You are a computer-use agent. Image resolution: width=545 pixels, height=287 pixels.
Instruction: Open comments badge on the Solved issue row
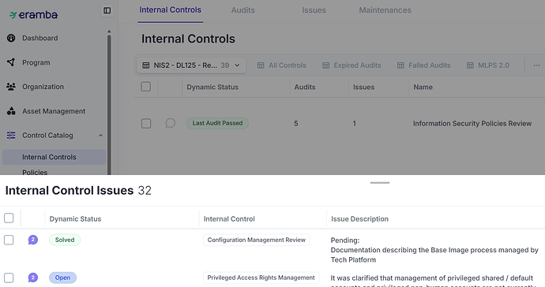click(x=33, y=240)
